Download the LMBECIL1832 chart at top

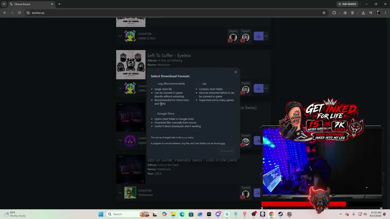coord(258,36)
